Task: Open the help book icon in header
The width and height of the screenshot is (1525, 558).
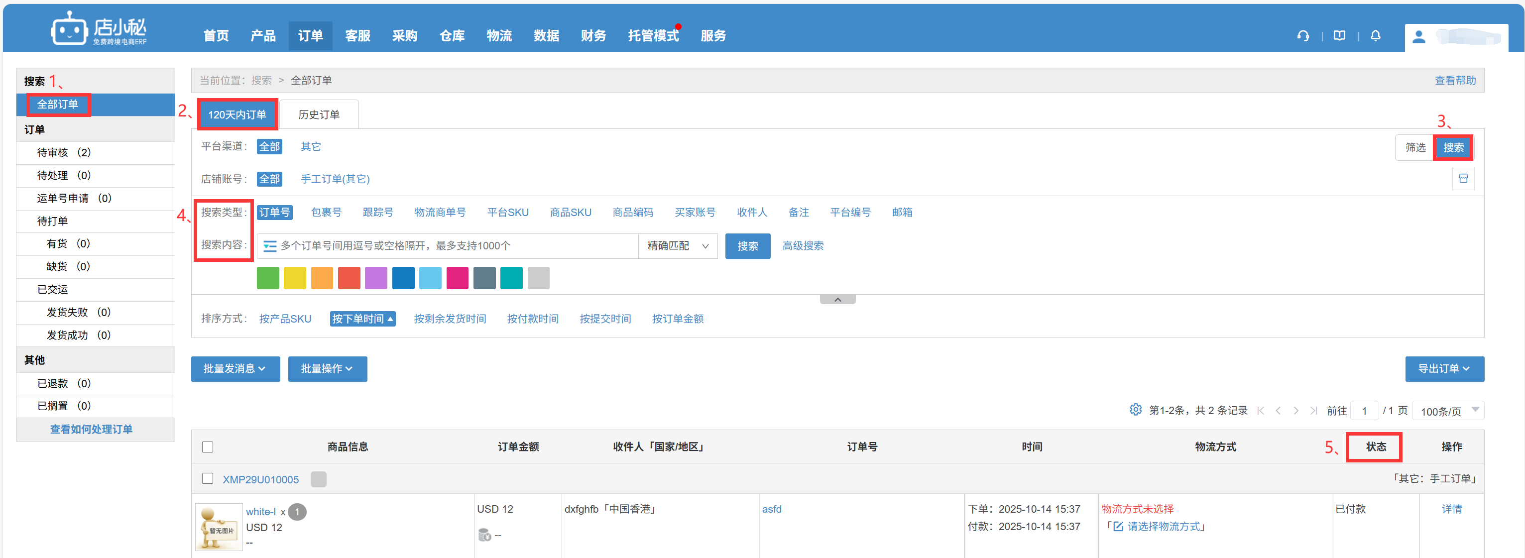Action: (1339, 36)
